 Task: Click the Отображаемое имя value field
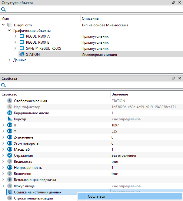point(145,101)
